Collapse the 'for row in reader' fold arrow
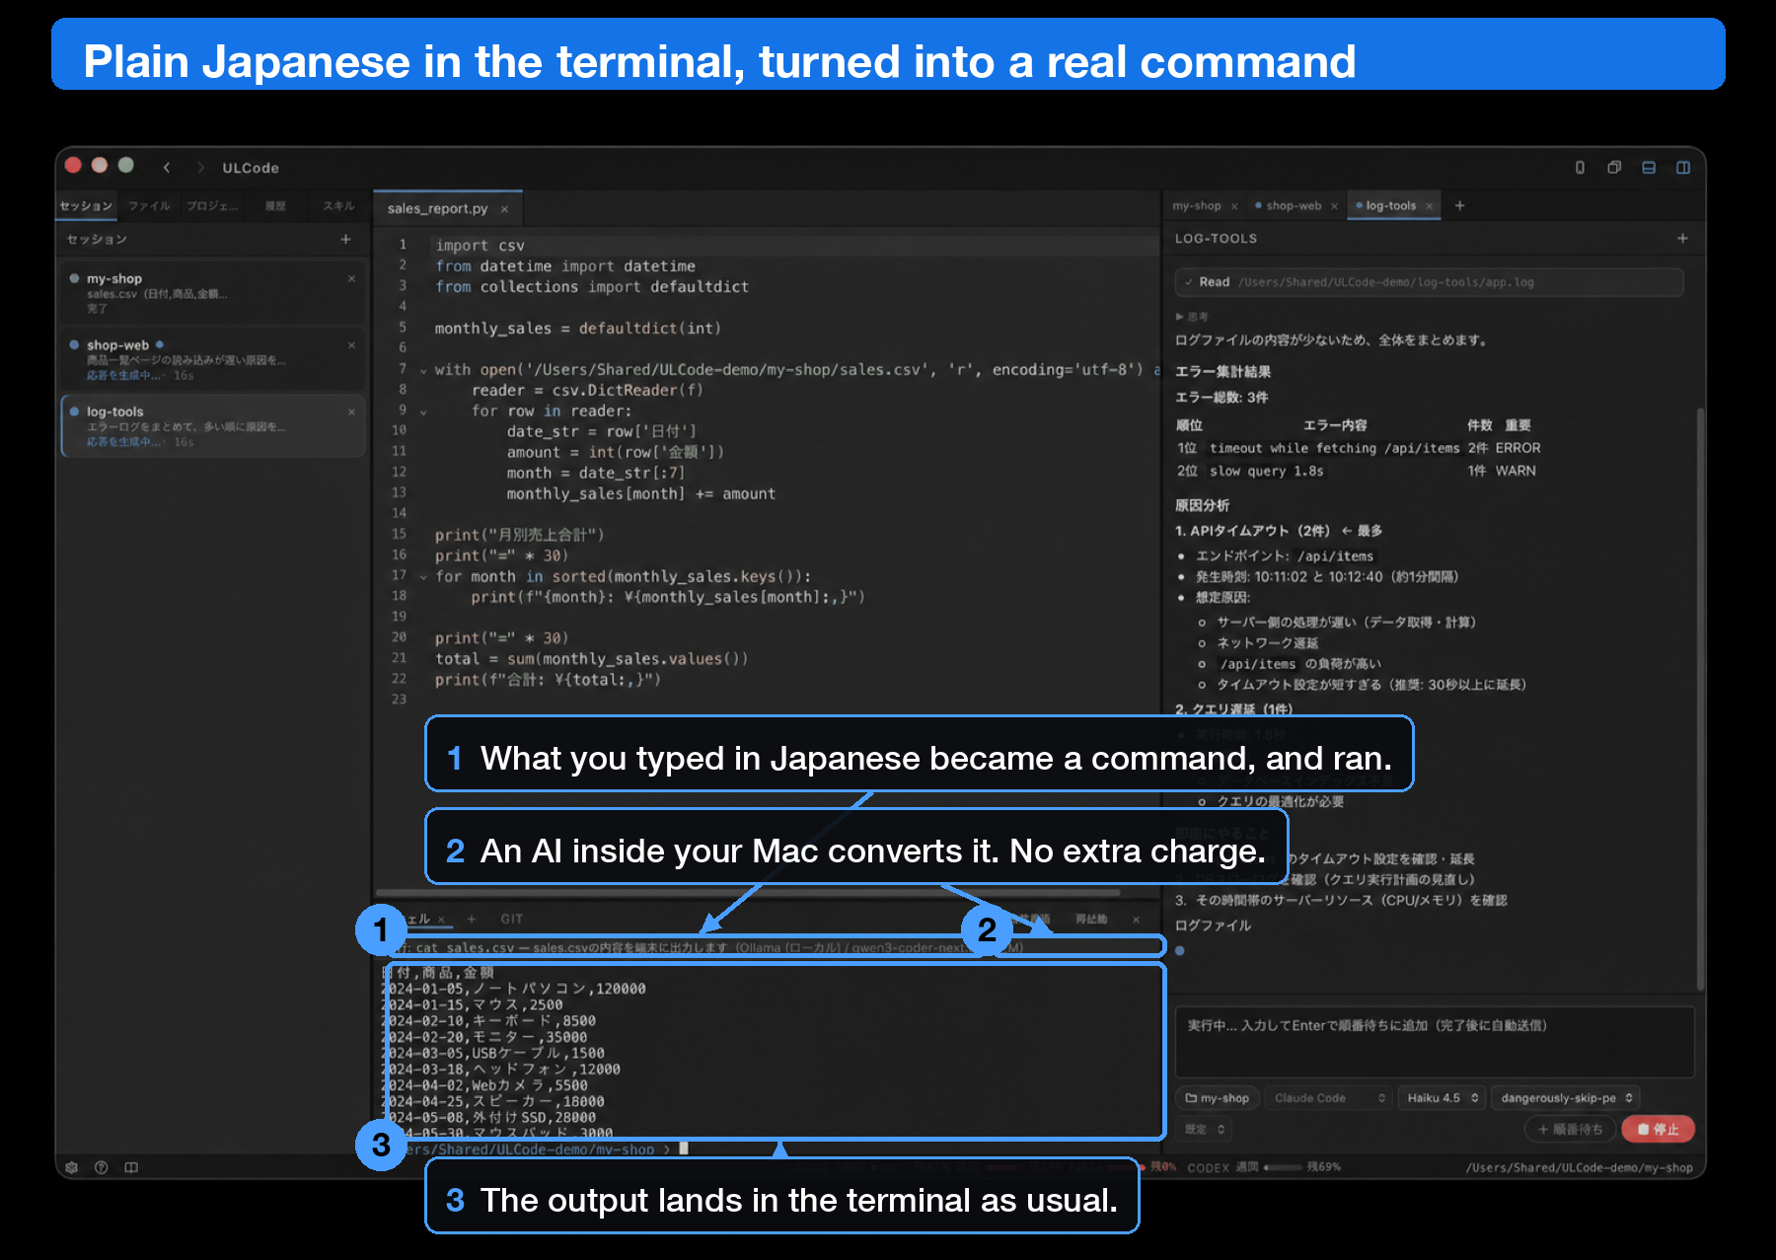 423,411
